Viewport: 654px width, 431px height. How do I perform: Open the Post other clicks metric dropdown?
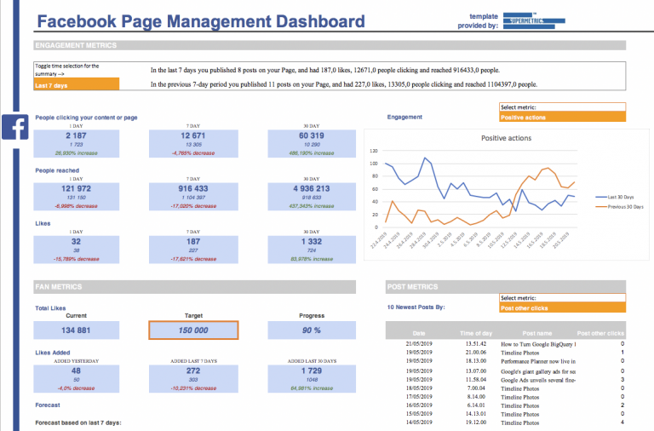pyautogui.click(x=562, y=307)
